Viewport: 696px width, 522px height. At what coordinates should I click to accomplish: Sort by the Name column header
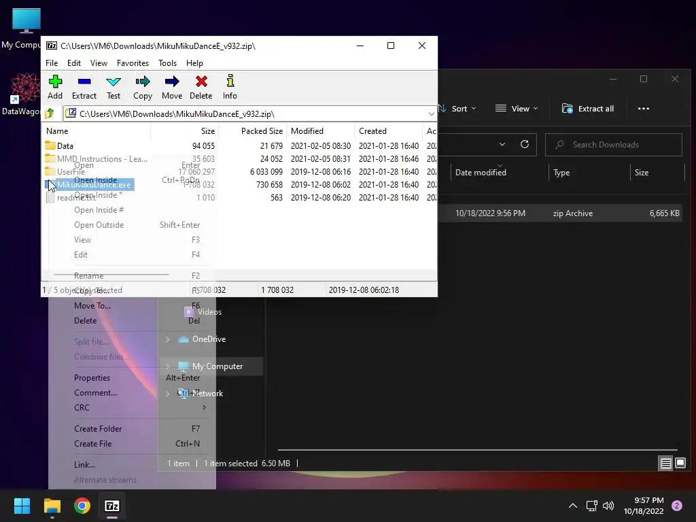[x=97, y=131]
